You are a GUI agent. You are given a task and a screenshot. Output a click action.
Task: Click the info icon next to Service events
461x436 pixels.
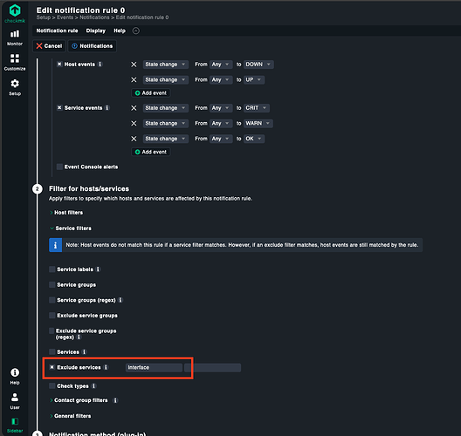[107, 108]
